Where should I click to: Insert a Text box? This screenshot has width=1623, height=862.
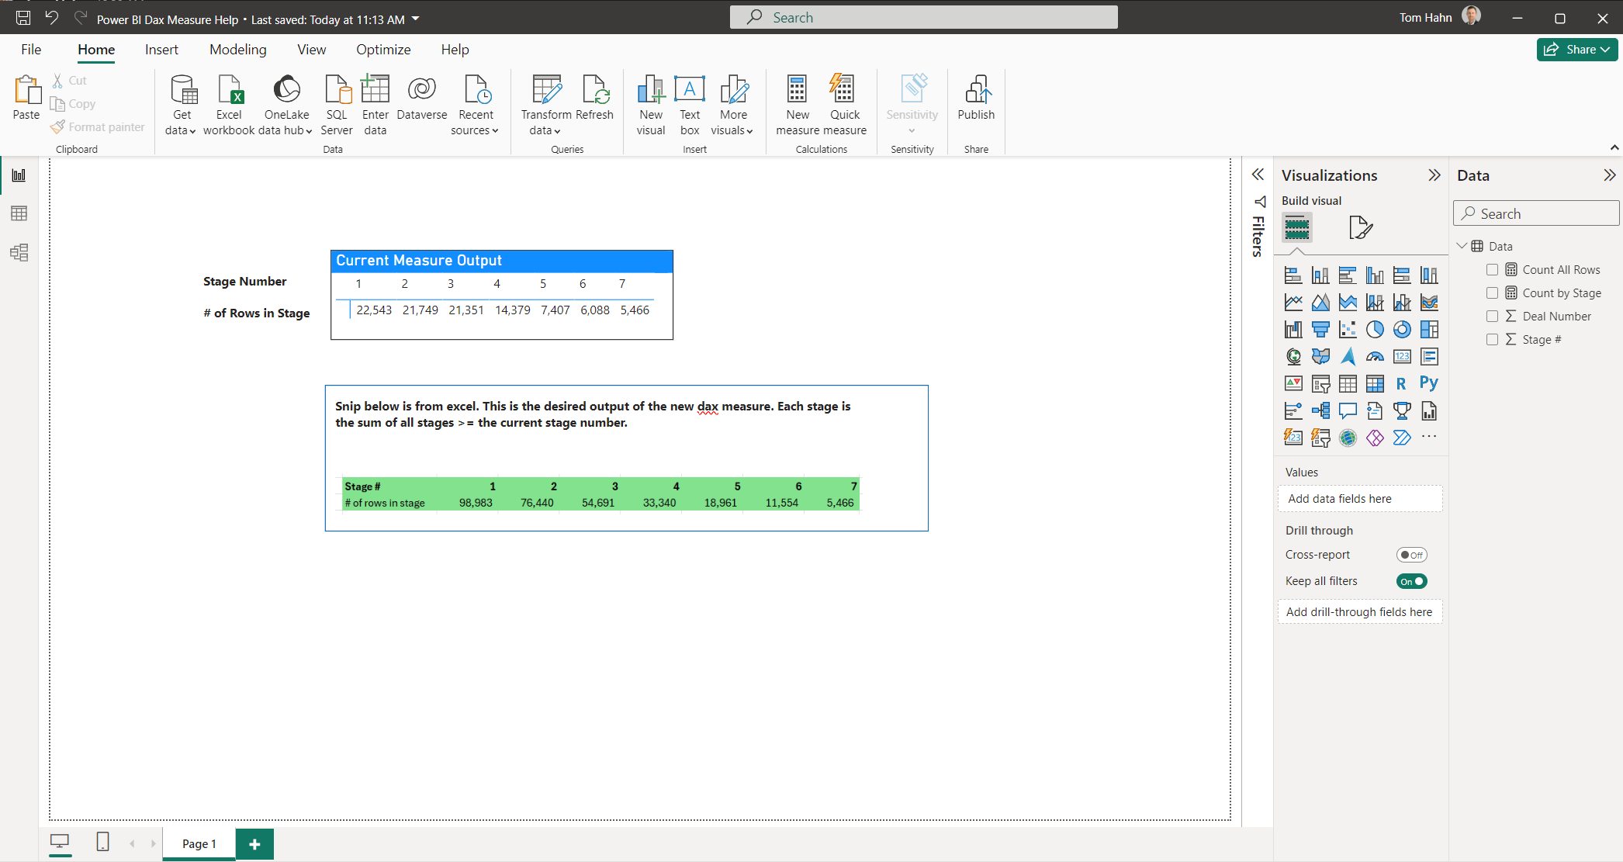[690, 105]
